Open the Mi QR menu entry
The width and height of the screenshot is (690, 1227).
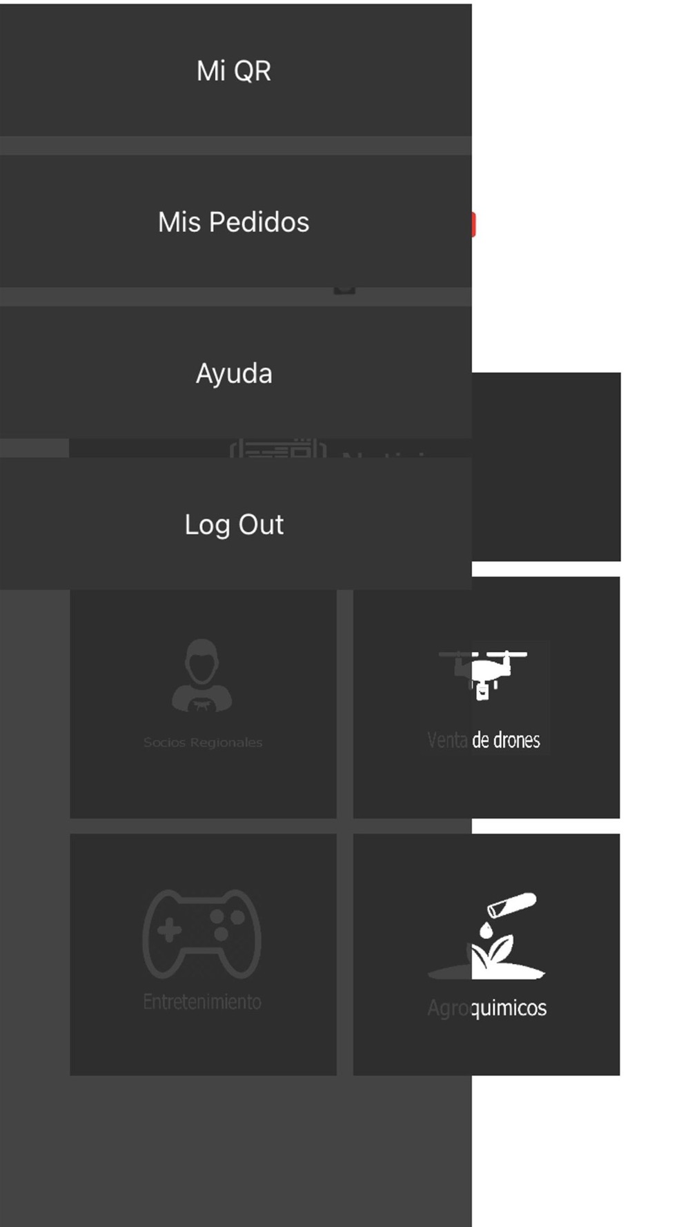click(235, 70)
